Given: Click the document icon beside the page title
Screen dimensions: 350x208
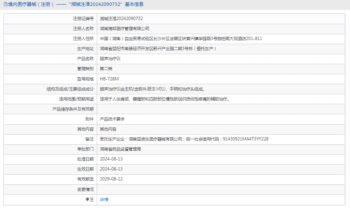Looking at the screenshot, I should (5, 4).
